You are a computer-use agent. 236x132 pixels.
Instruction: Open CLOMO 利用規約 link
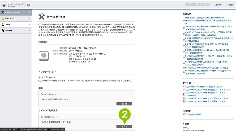(193, 115)
